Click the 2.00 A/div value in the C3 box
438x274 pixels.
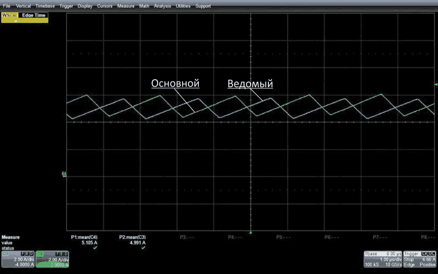24,260
